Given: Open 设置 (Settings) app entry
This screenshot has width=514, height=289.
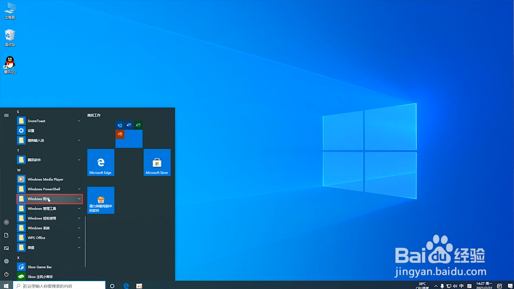Looking at the screenshot, I should 31,131.
